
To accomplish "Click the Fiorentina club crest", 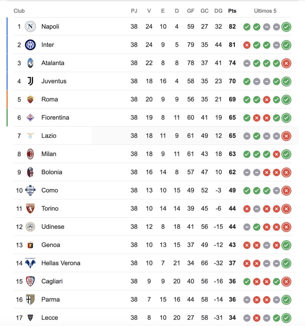I will tap(30, 117).
